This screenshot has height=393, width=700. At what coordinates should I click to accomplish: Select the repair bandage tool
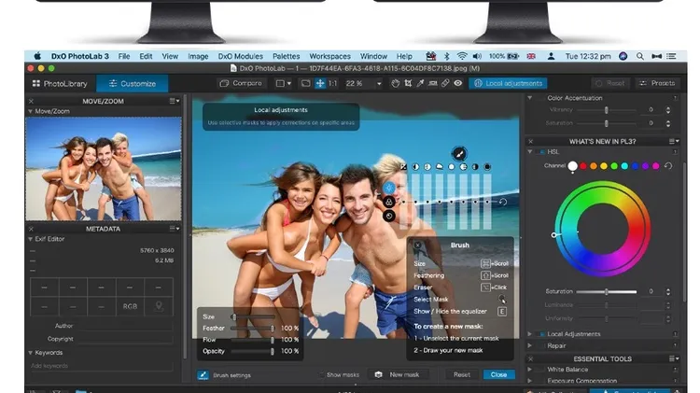coord(445,83)
